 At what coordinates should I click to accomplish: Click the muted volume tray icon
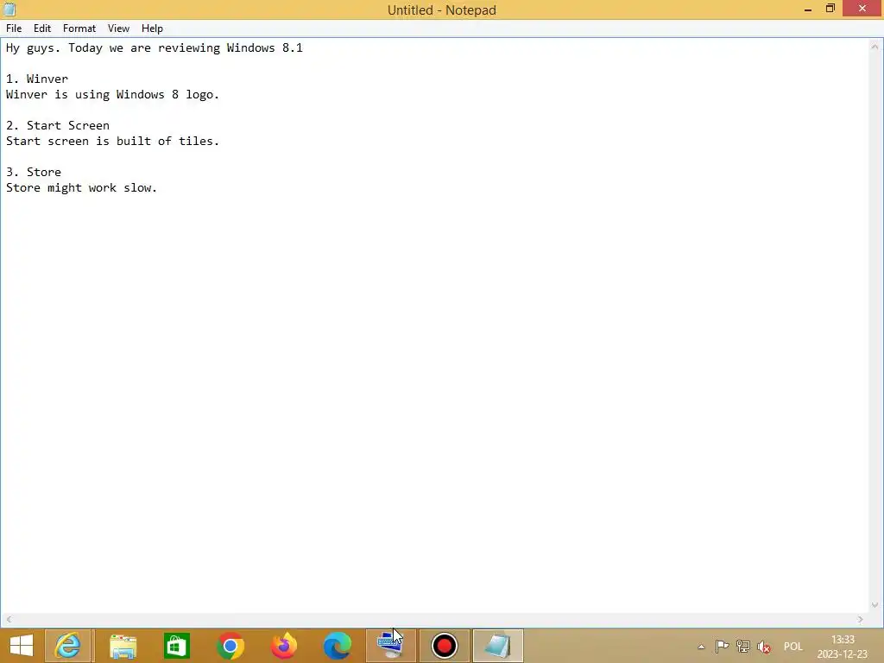click(x=764, y=647)
